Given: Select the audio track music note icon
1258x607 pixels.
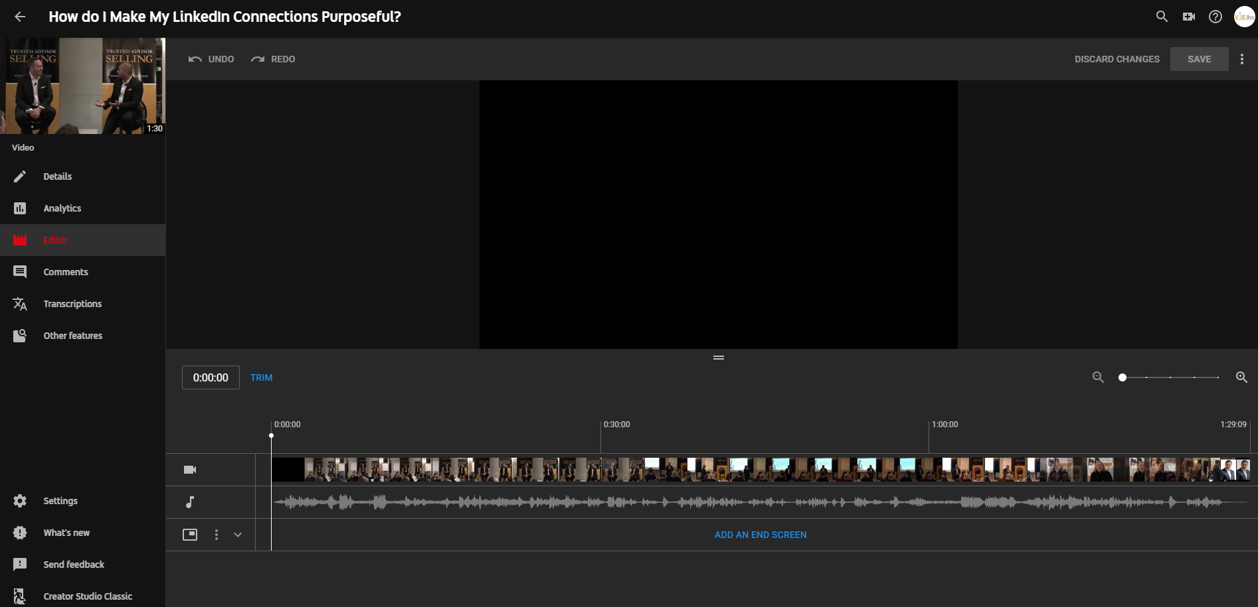Looking at the screenshot, I should pos(190,502).
